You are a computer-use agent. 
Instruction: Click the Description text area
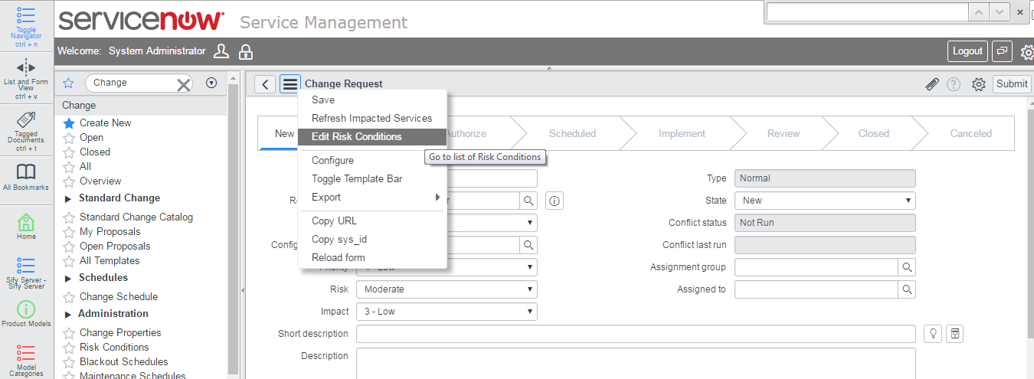coord(636,363)
